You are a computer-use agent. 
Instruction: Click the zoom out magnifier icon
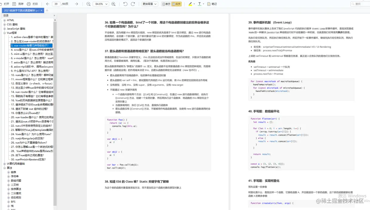click(88, 4)
